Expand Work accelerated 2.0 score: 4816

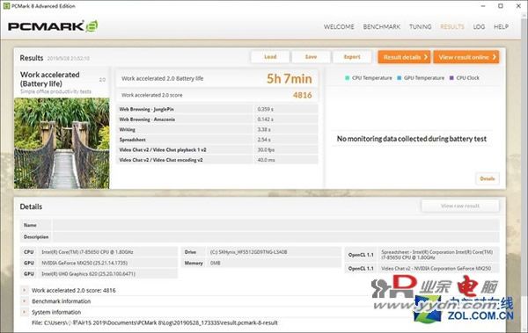[25, 290]
